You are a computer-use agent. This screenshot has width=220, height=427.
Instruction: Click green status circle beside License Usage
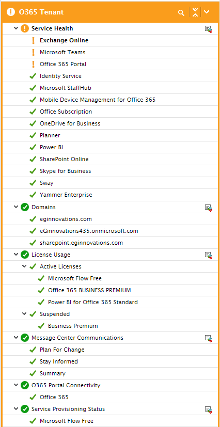click(x=25, y=255)
